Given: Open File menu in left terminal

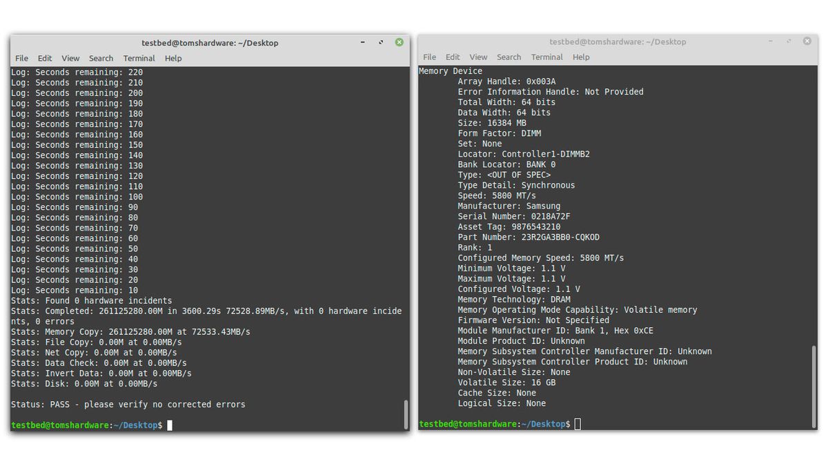Looking at the screenshot, I should [x=21, y=58].
